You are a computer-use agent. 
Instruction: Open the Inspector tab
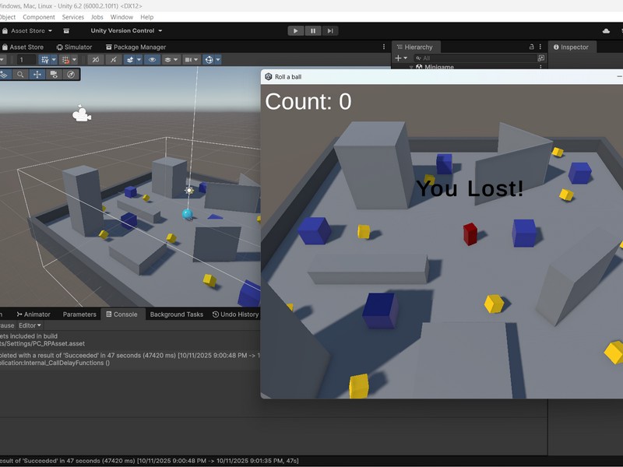pyautogui.click(x=574, y=47)
